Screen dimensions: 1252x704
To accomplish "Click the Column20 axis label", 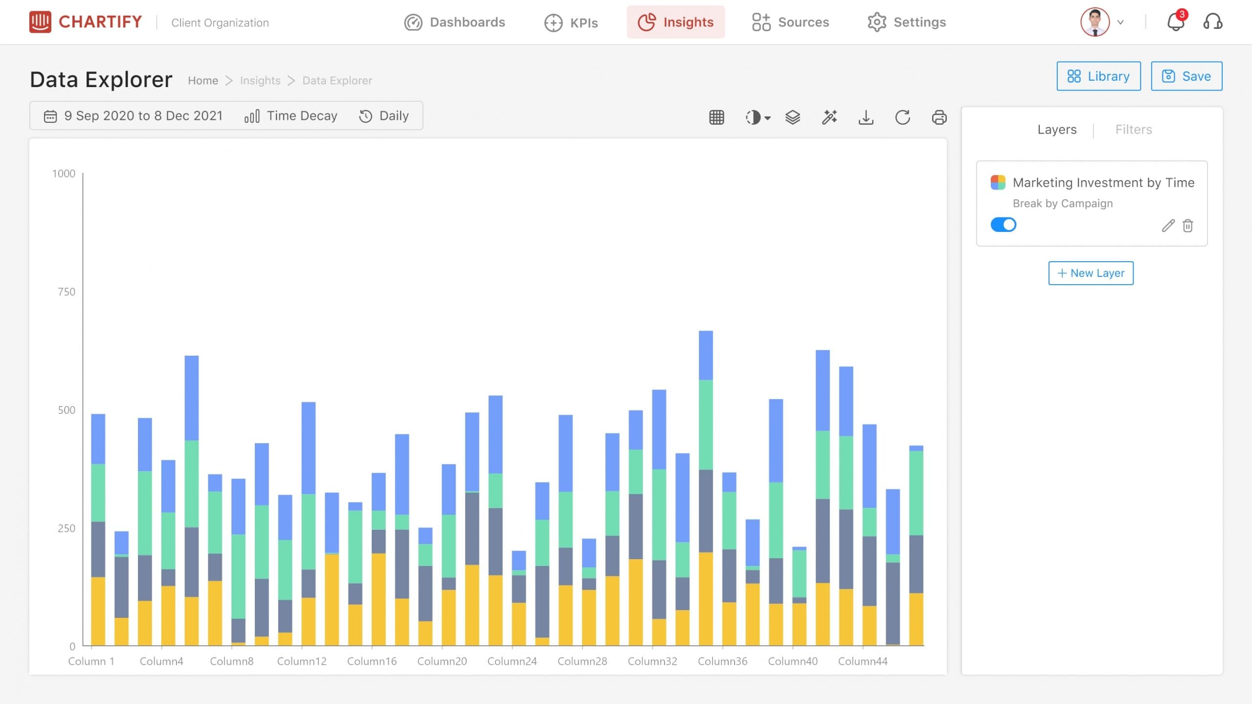I will (x=442, y=661).
